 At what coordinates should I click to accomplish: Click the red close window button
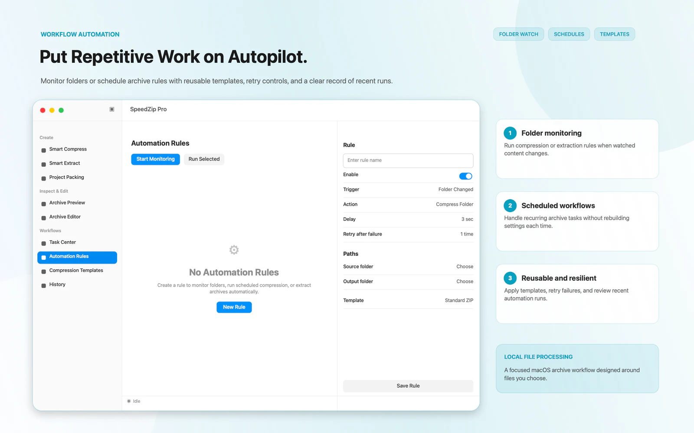[x=43, y=110]
